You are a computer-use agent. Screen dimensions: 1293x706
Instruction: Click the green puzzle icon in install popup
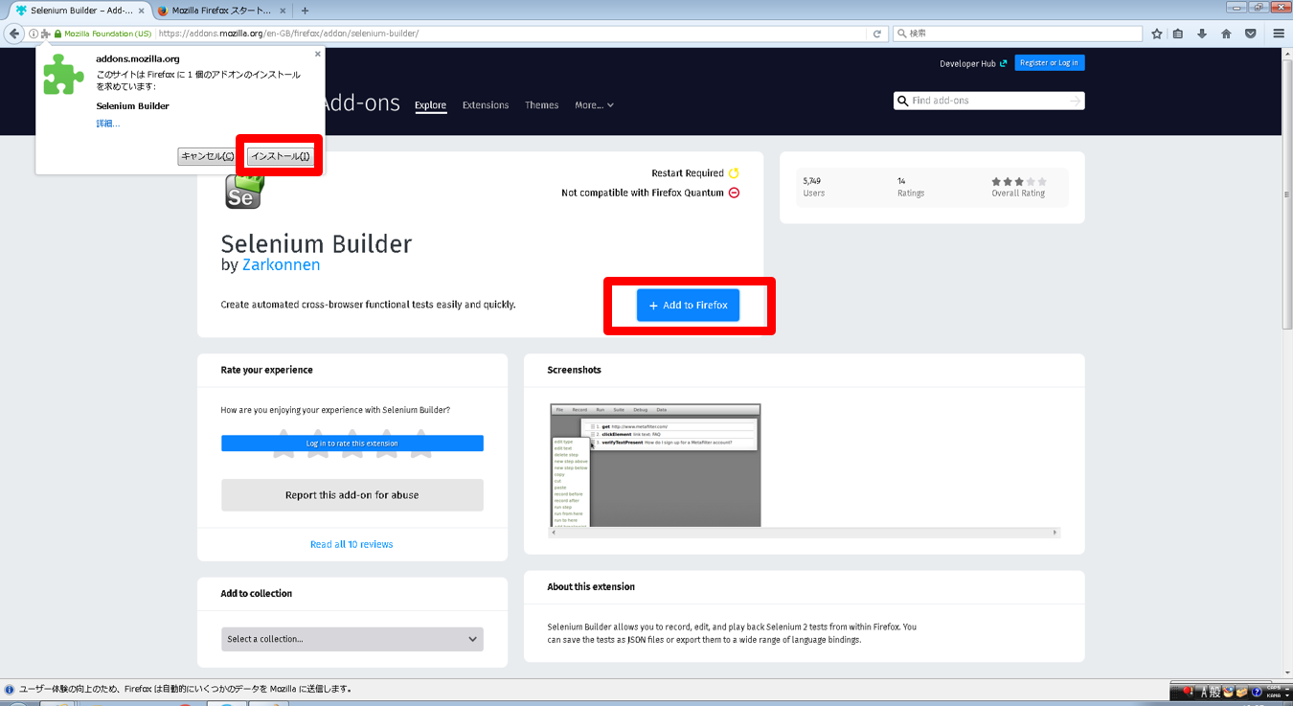64,74
